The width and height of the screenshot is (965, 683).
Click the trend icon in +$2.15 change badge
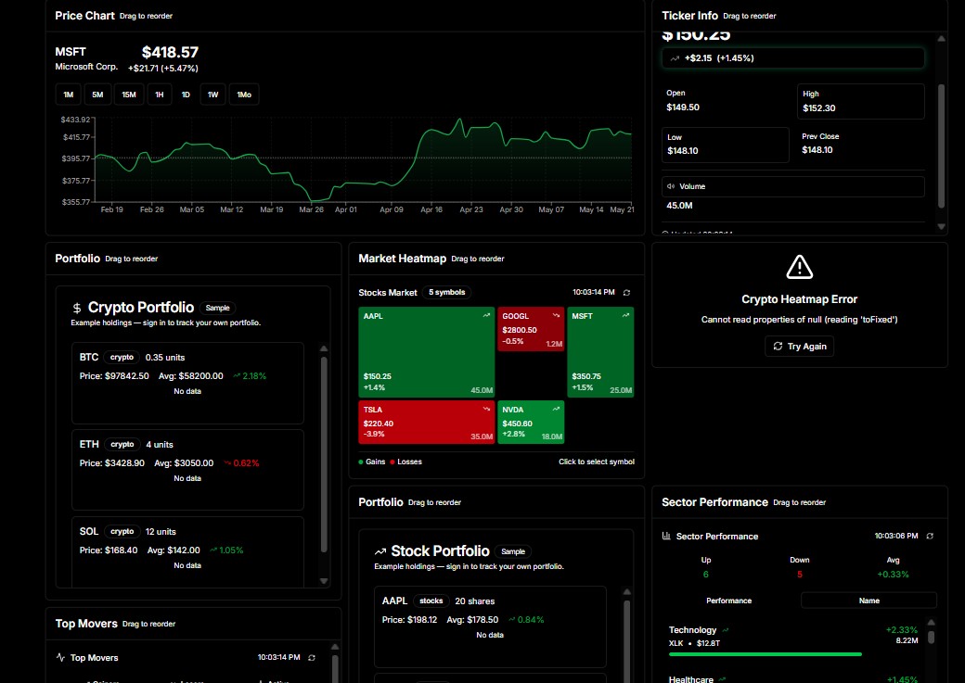point(675,58)
